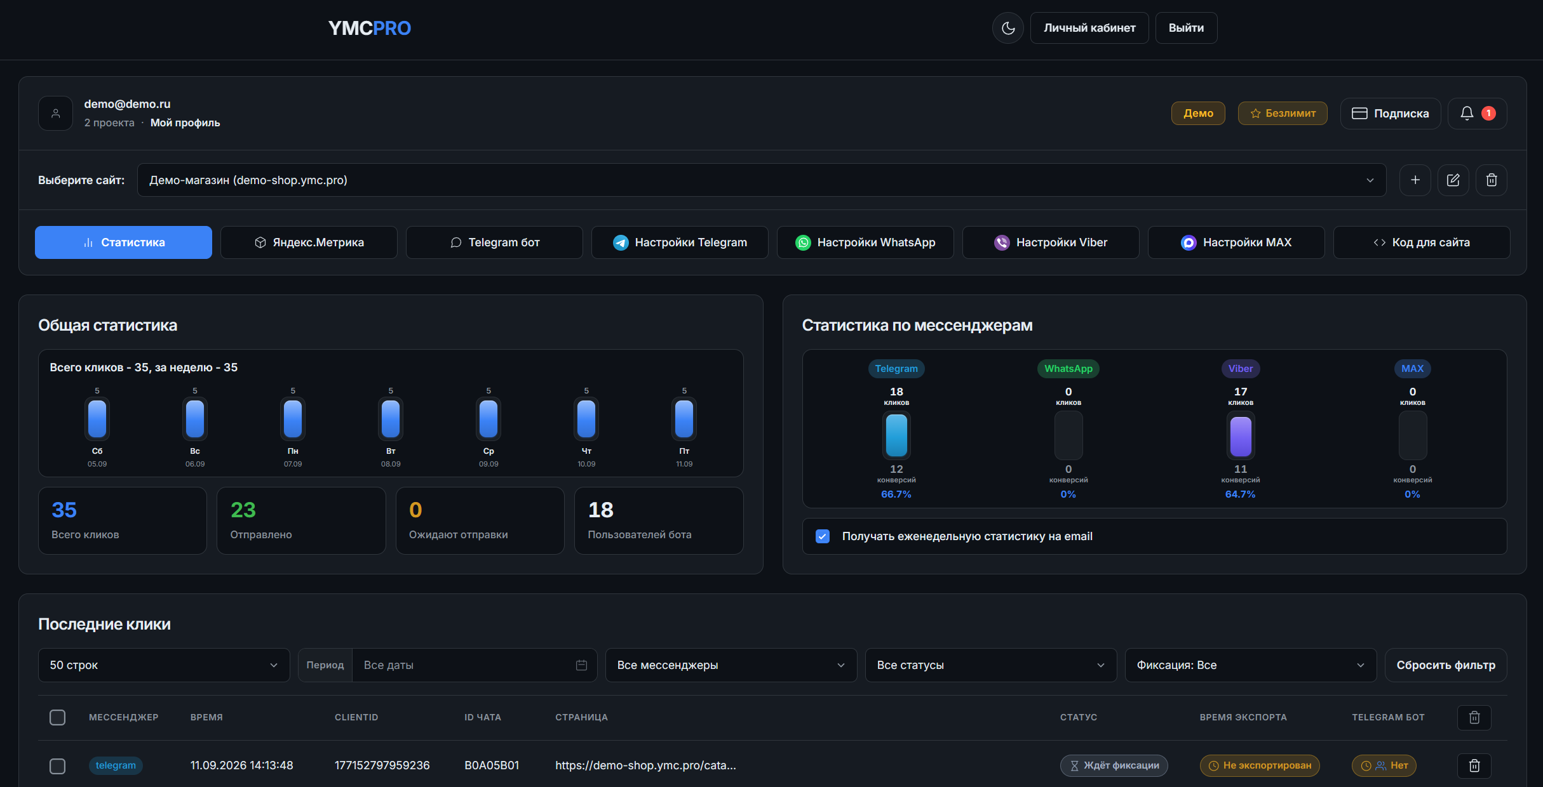Click the Telegram clicks bar
This screenshot has width=1543, height=787.
(896, 435)
